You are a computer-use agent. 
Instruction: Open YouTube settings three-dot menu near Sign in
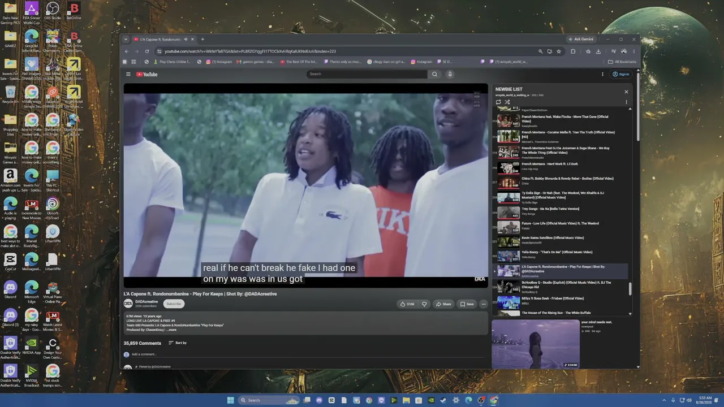click(x=602, y=74)
